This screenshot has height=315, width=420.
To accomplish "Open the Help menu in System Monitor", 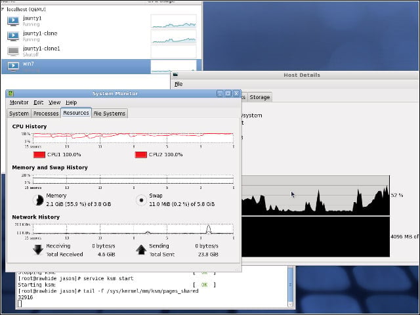I will tap(72, 102).
